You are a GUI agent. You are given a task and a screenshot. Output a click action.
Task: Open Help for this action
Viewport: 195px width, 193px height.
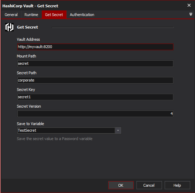coord(177,185)
